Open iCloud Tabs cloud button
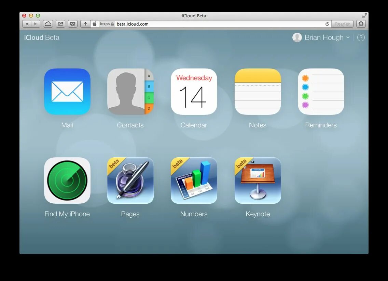The image size is (388, 281). tap(48, 24)
